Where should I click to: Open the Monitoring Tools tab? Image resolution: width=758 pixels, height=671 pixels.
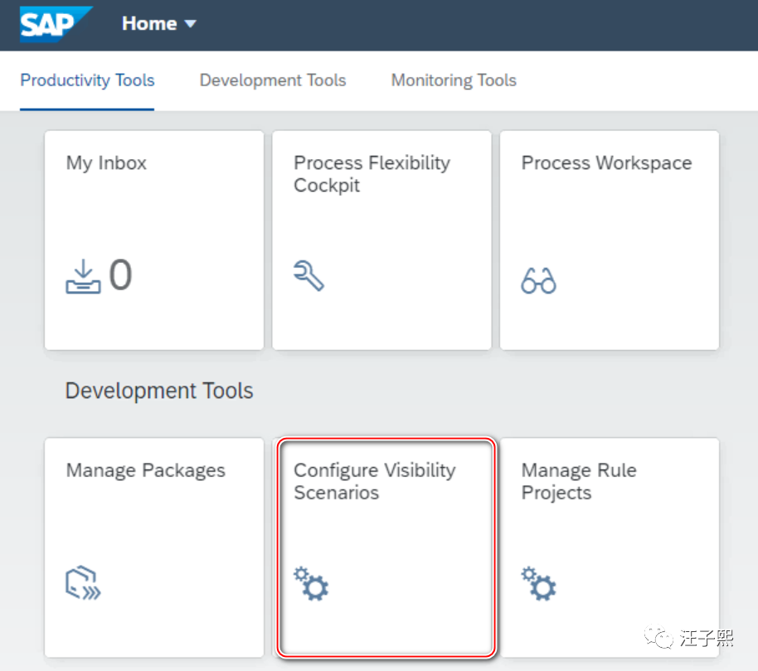pyautogui.click(x=454, y=80)
